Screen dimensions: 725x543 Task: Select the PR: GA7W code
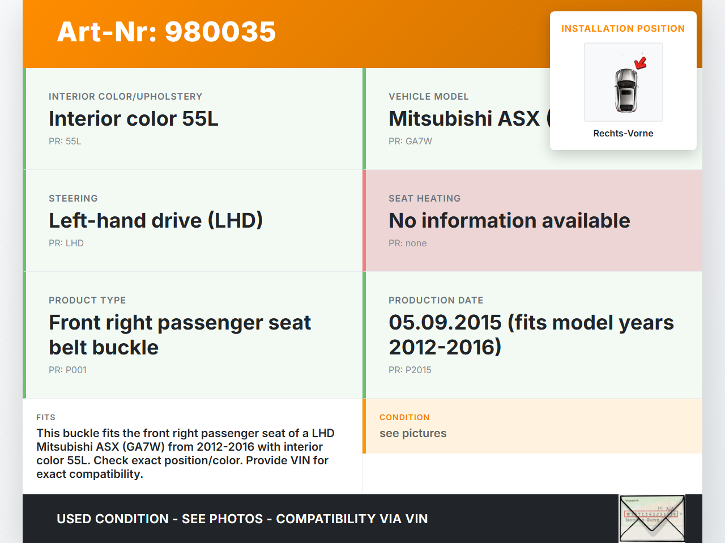(410, 142)
